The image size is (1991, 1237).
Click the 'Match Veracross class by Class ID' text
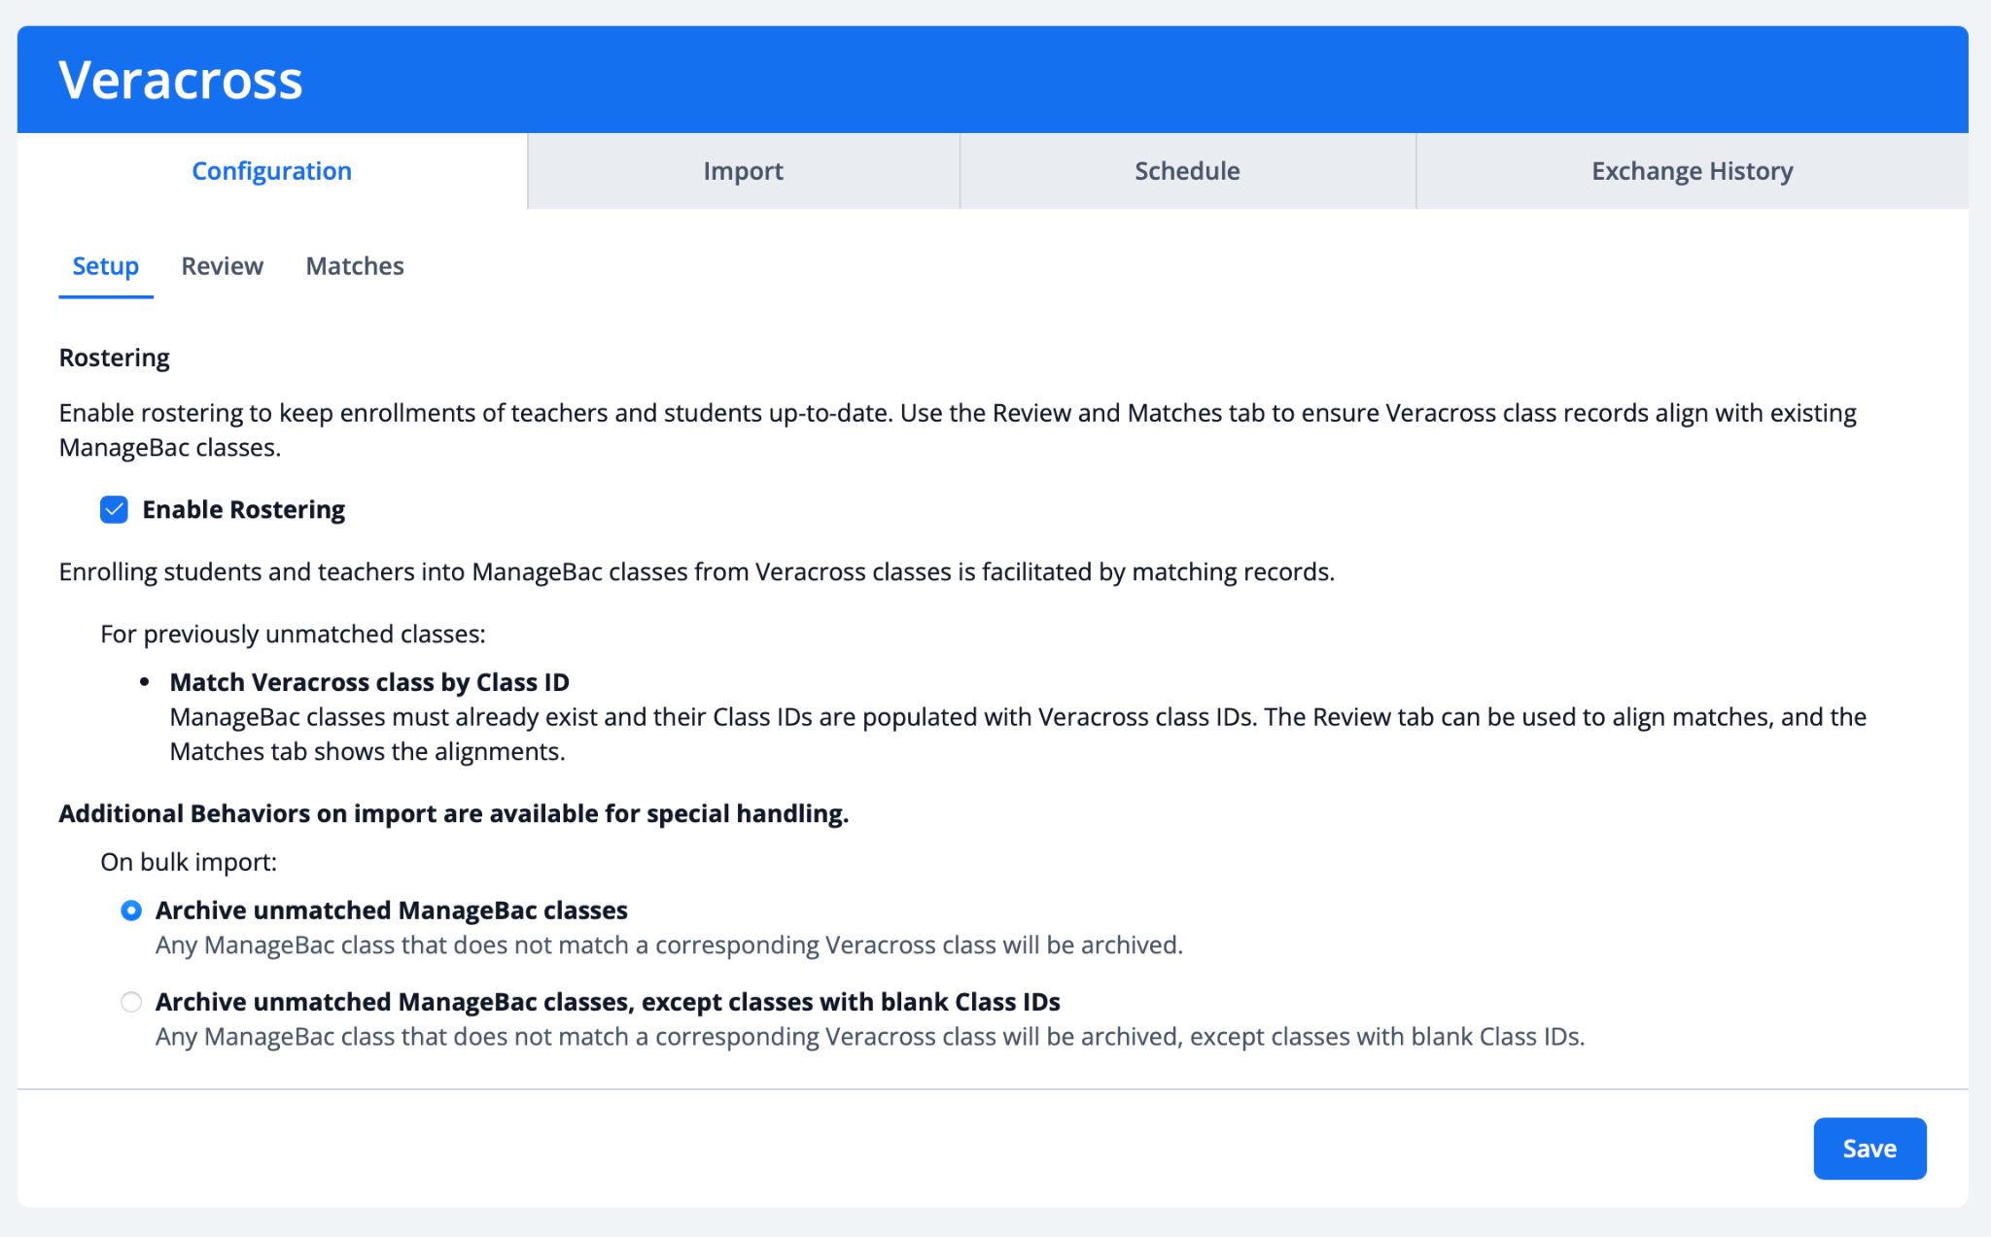pos(369,682)
